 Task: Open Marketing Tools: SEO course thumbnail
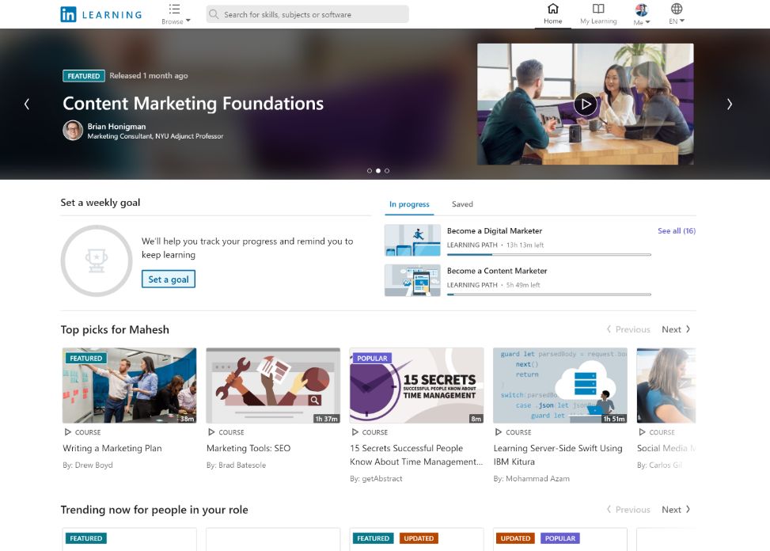tap(273, 386)
